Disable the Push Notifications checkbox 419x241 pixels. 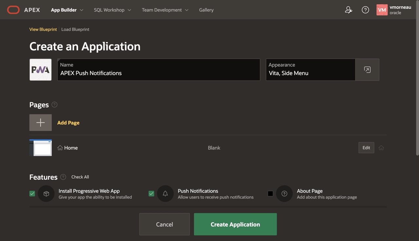(x=151, y=194)
